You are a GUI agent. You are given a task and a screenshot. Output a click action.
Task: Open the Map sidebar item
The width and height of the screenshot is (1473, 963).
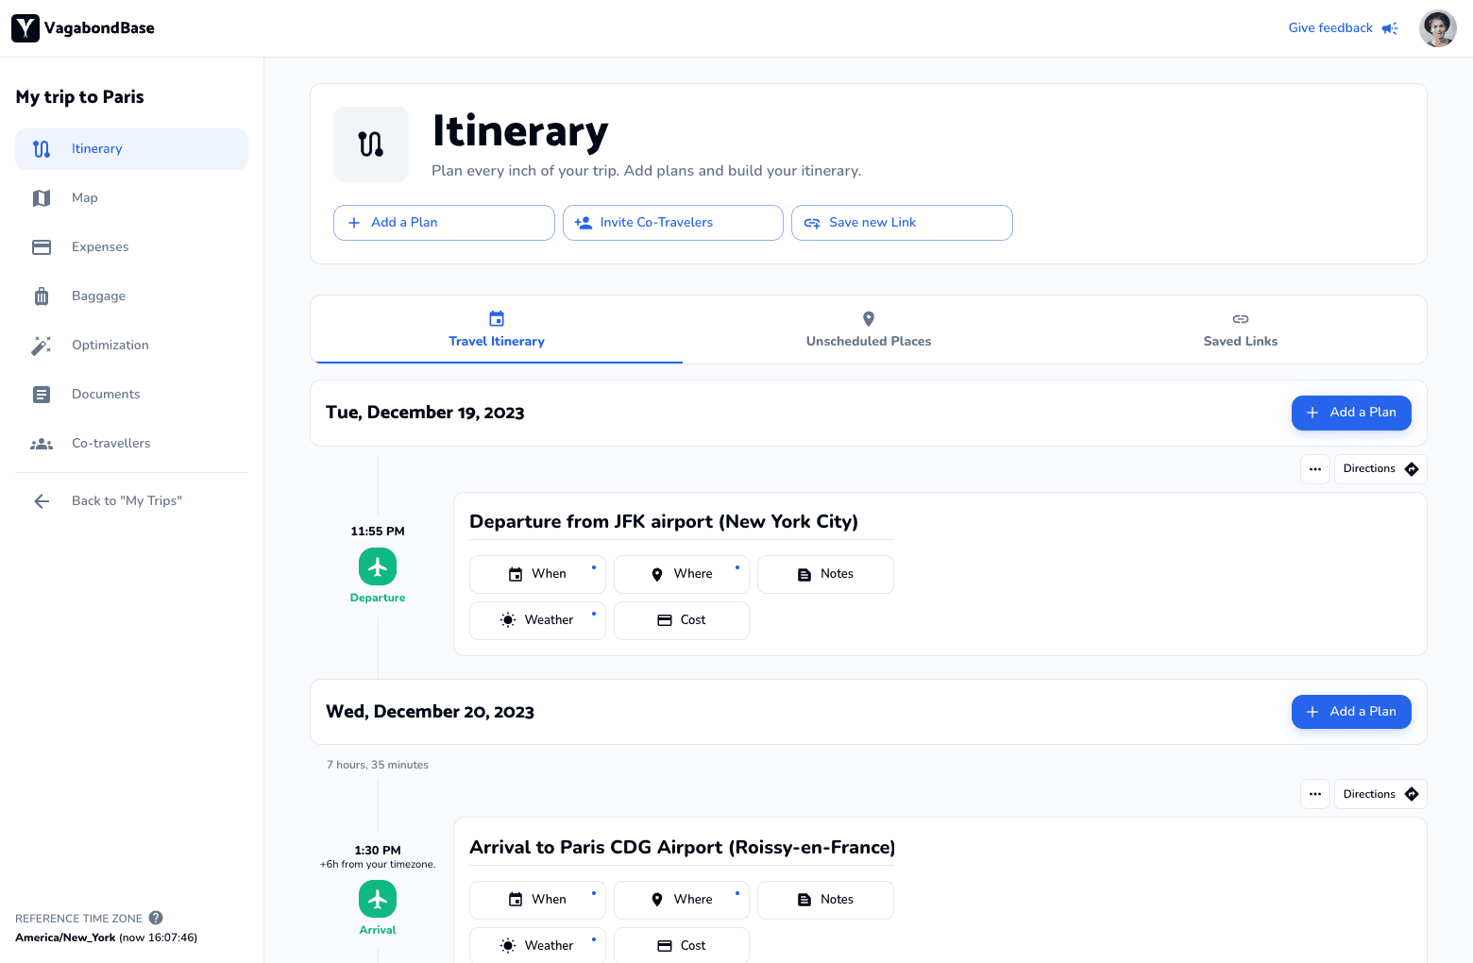[85, 198]
